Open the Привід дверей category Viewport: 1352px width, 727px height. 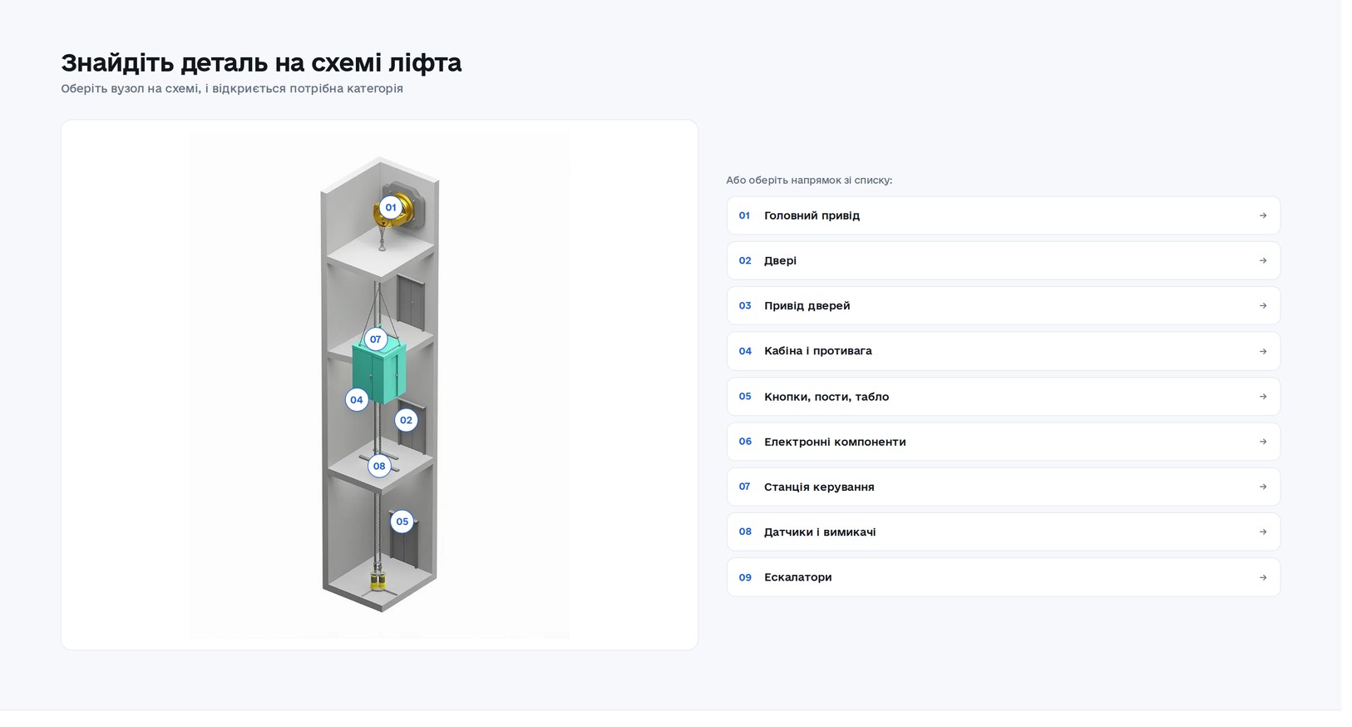click(x=1004, y=306)
